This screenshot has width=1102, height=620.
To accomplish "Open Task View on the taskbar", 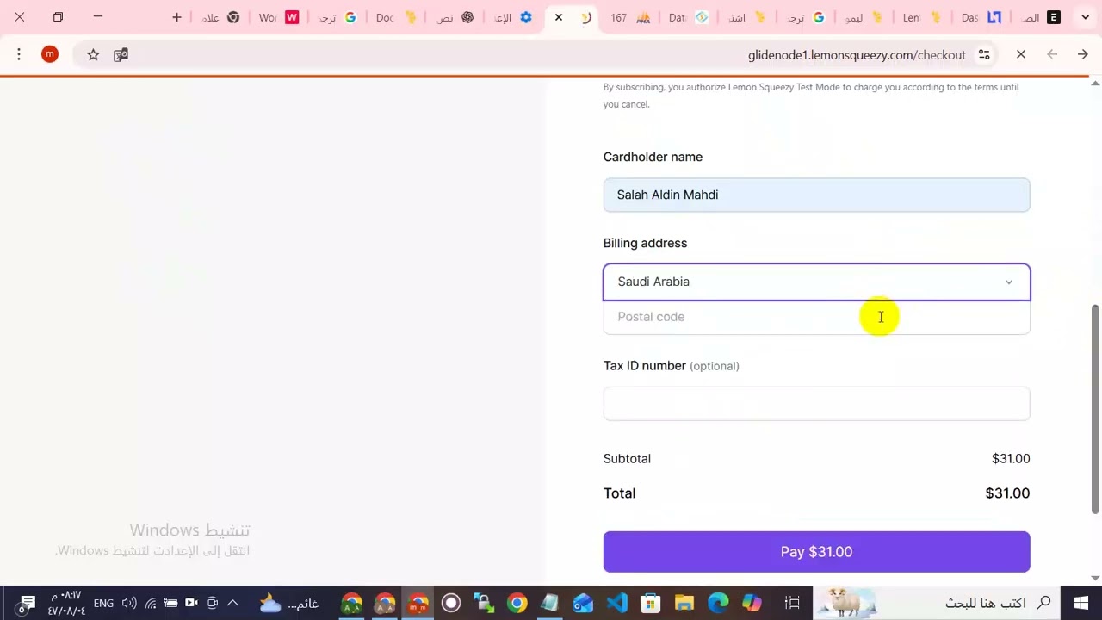I will pos(793,603).
